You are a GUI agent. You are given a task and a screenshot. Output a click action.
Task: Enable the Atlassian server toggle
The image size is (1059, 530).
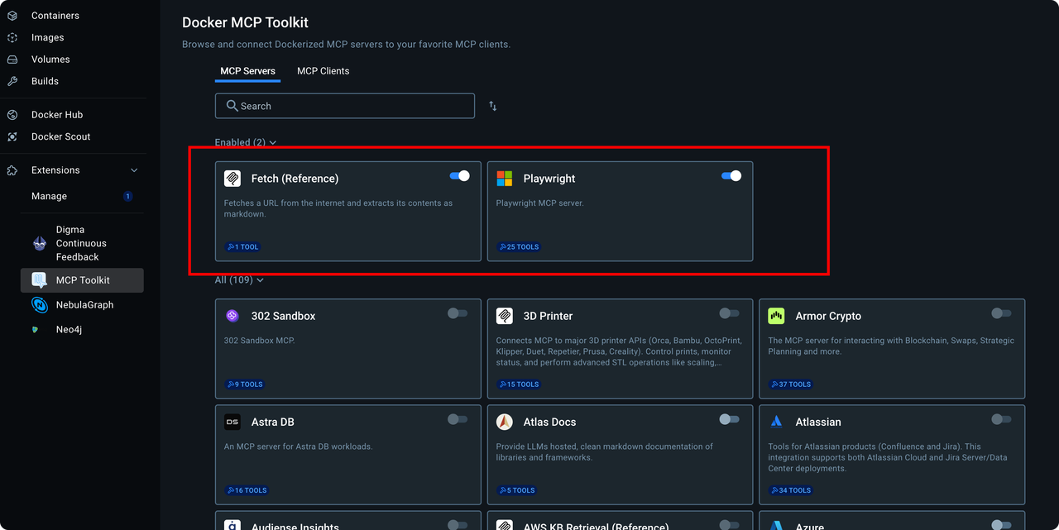click(1001, 419)
